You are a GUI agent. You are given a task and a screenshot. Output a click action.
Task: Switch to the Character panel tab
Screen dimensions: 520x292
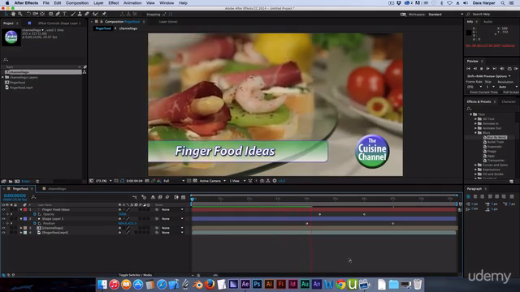coord(509,101)
